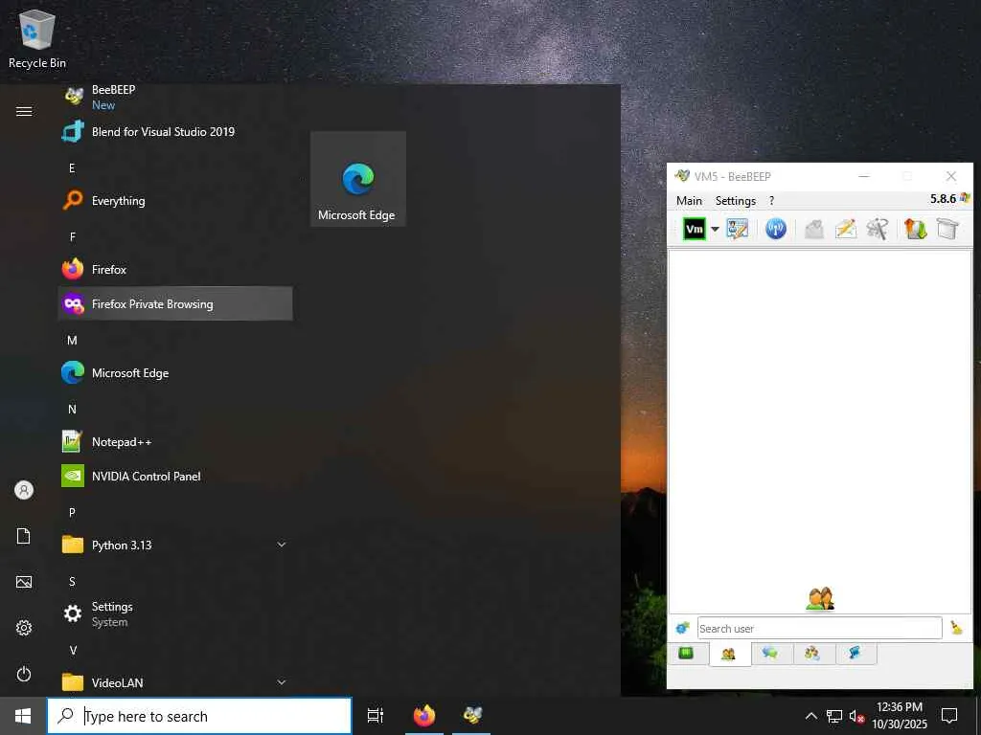Image resolution: width=981 pixels, height=735 pixels.
Task: Launch Firefox Private Browsing
Action: tap(175, 303)
